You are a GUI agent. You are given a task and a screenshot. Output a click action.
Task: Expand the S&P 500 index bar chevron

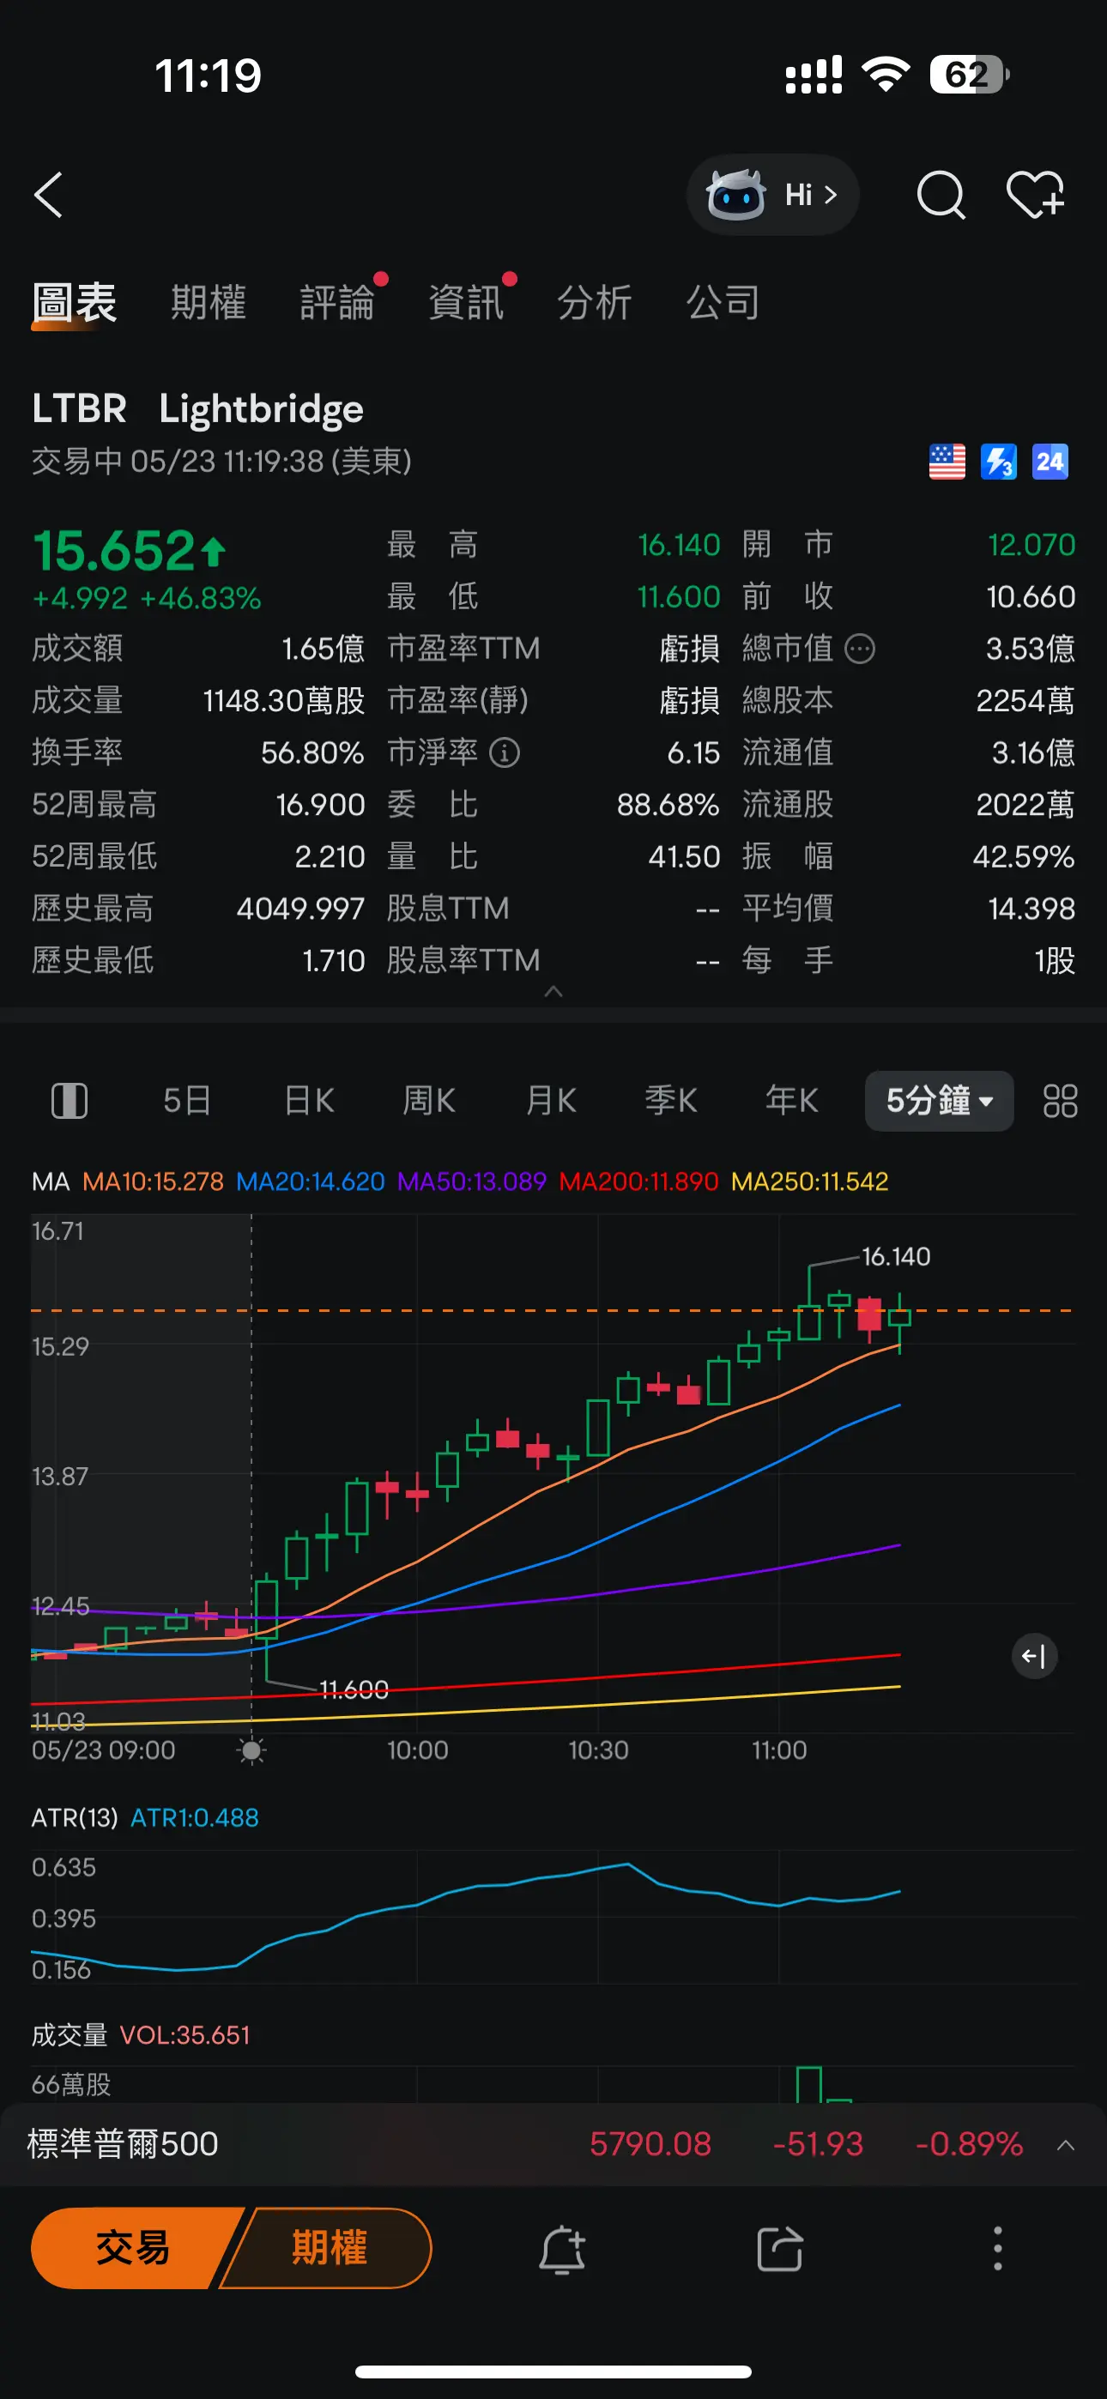[x=1066, y=2145]
